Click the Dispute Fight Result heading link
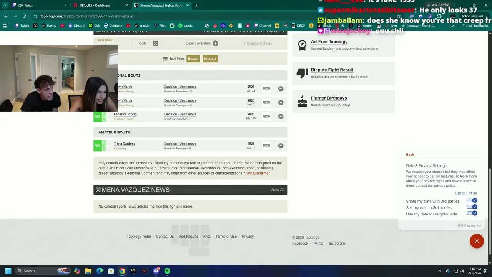Image resolution: width=492 pixels, height=277 pixels. pyautogui.click(x=332, y=70)
